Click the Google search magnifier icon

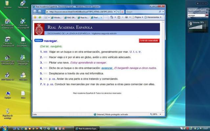tap(160, 12)
